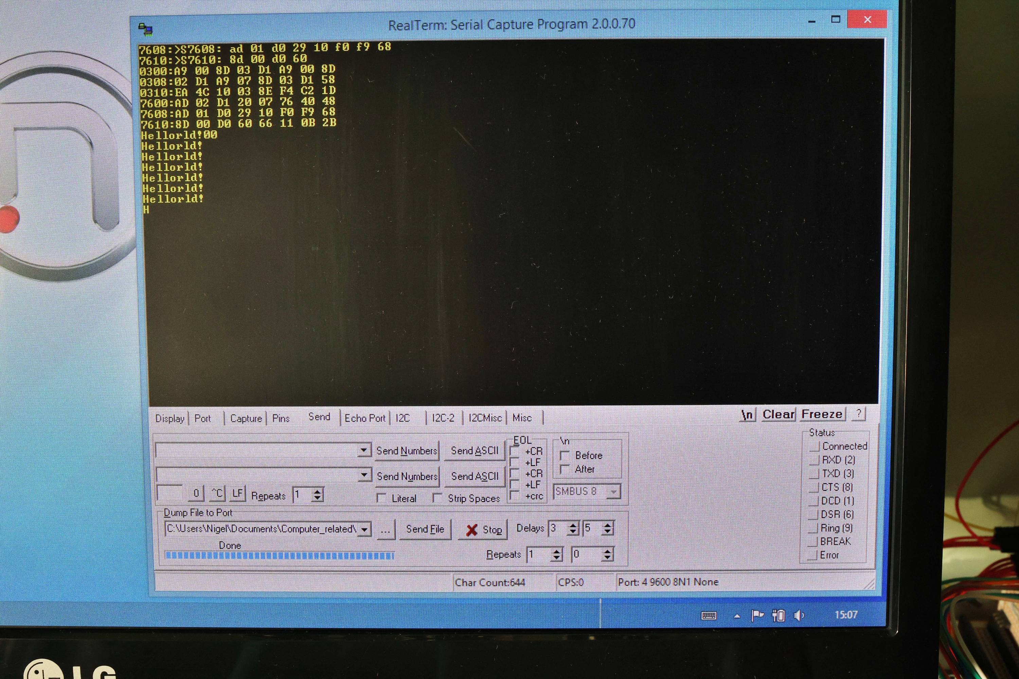Expand the second send text dropdown

coord(364,476)
